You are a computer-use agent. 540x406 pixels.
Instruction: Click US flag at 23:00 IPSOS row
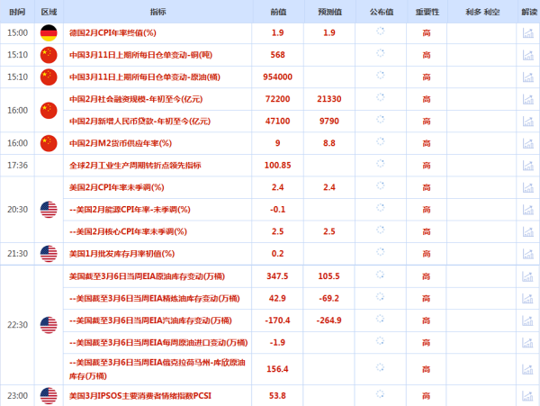(x=49, y=396)
